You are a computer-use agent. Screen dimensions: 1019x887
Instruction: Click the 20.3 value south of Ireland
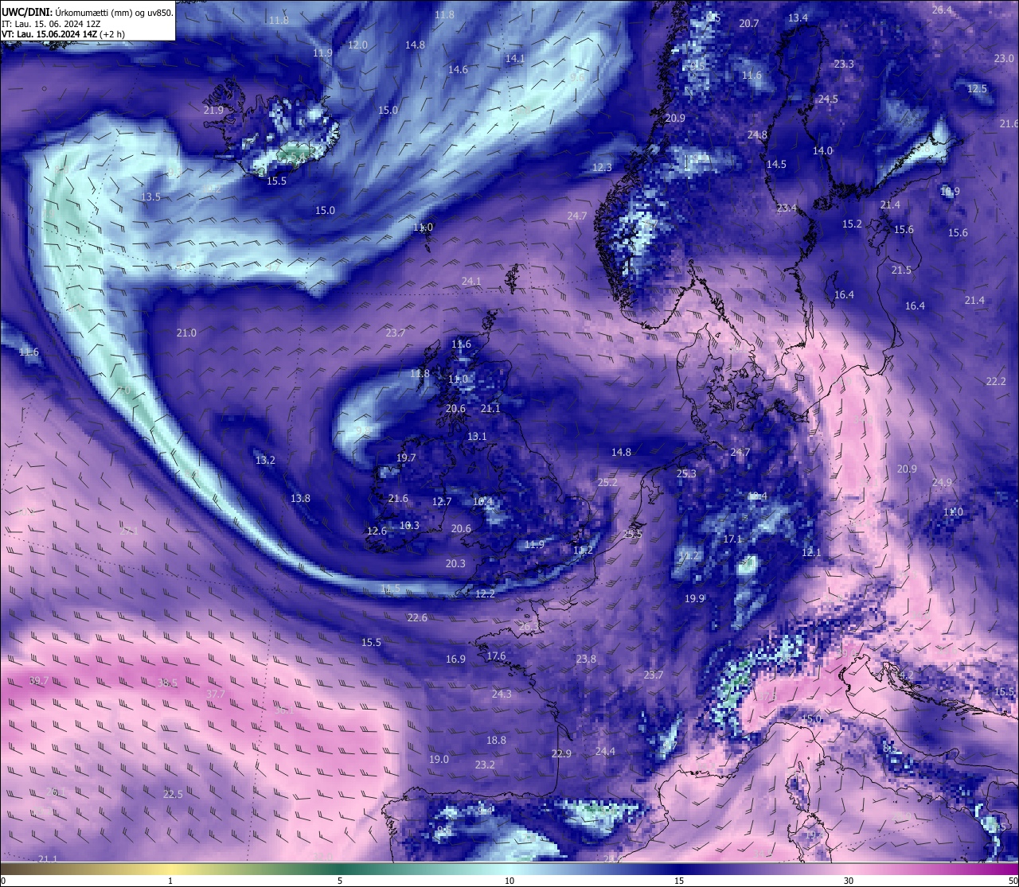(x=455, y=563)
